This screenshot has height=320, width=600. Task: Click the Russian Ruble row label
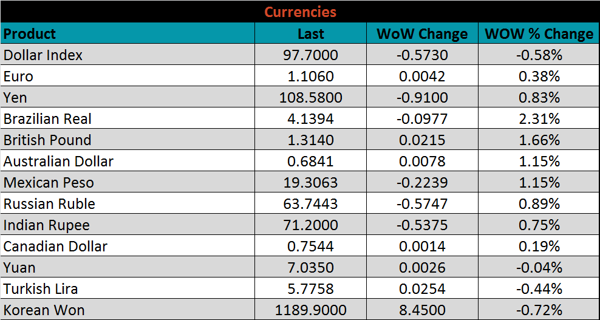click(49, 204)
